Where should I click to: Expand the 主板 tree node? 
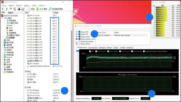(x=2, y=40)
